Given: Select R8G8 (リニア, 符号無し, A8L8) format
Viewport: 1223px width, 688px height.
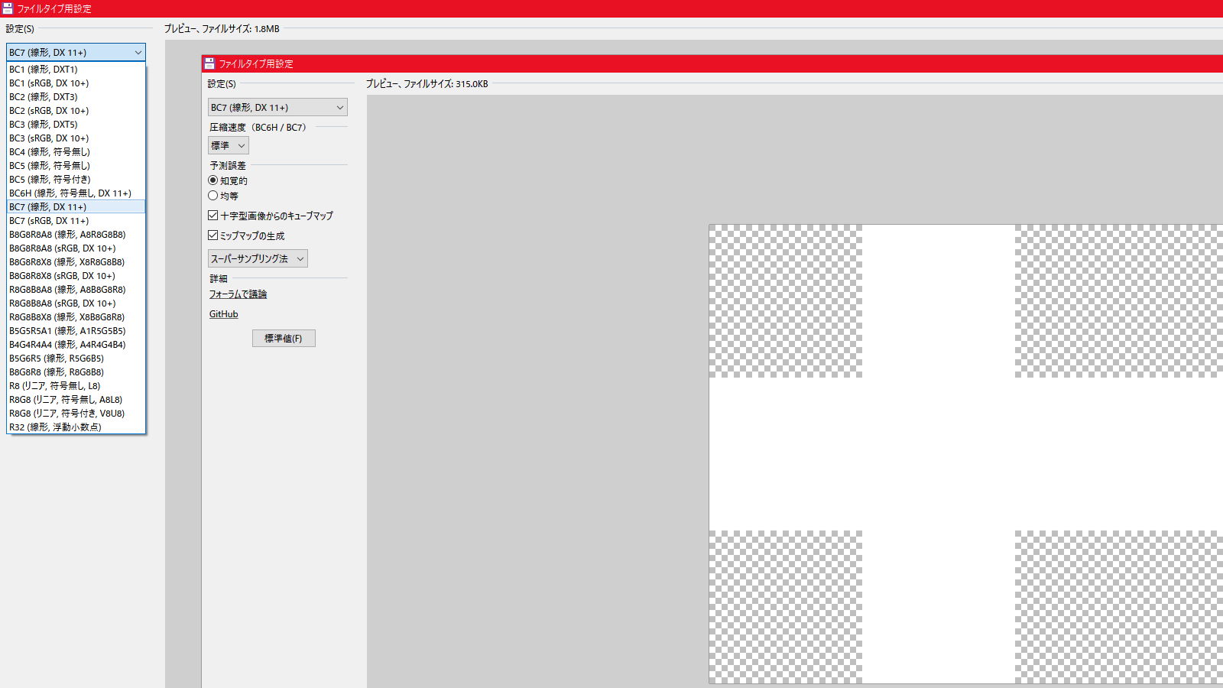Looking at the screenshot, I should tap(76, 399).
